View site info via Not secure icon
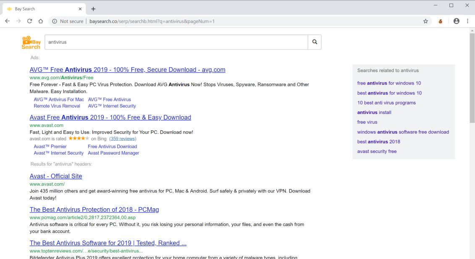The width and height of the screenshot is (475, 259). (55, 21)
